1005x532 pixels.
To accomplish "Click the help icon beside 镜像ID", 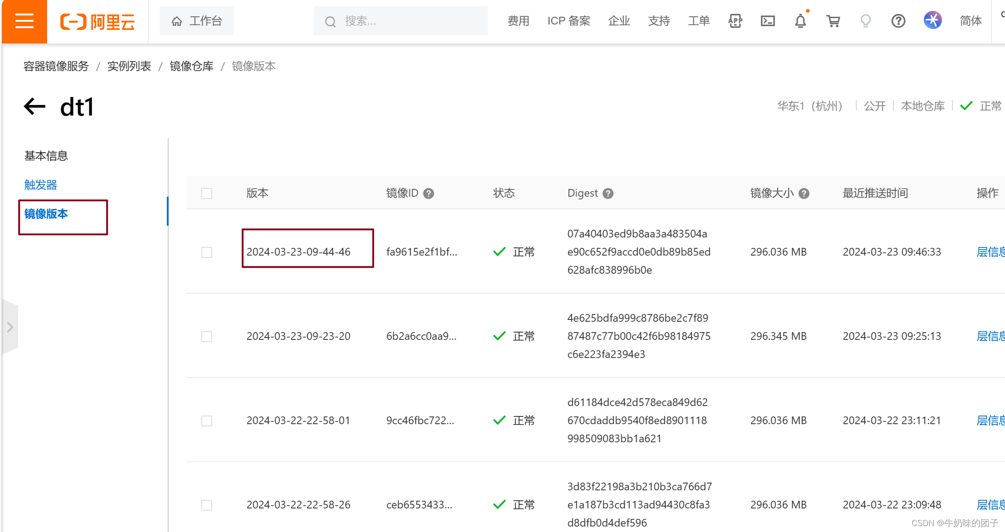I will tap(428, 193).
